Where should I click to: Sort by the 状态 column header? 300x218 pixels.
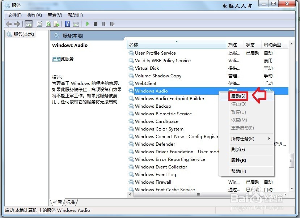point(252,45)
